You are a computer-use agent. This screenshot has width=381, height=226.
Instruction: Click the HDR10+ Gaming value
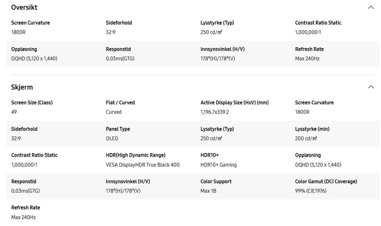[218, 165]
